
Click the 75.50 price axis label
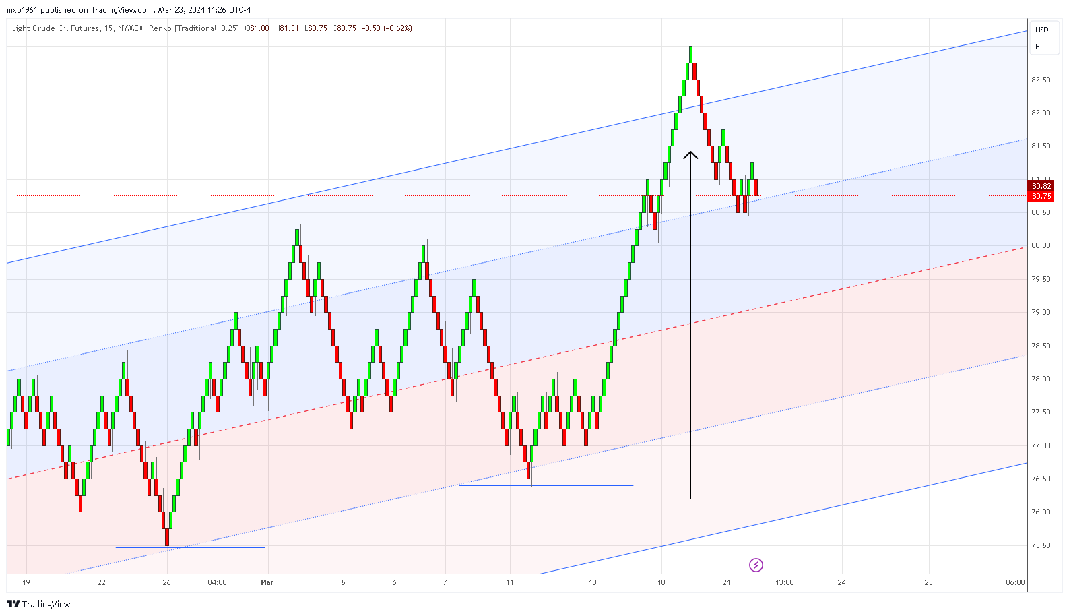[1041, 545]
